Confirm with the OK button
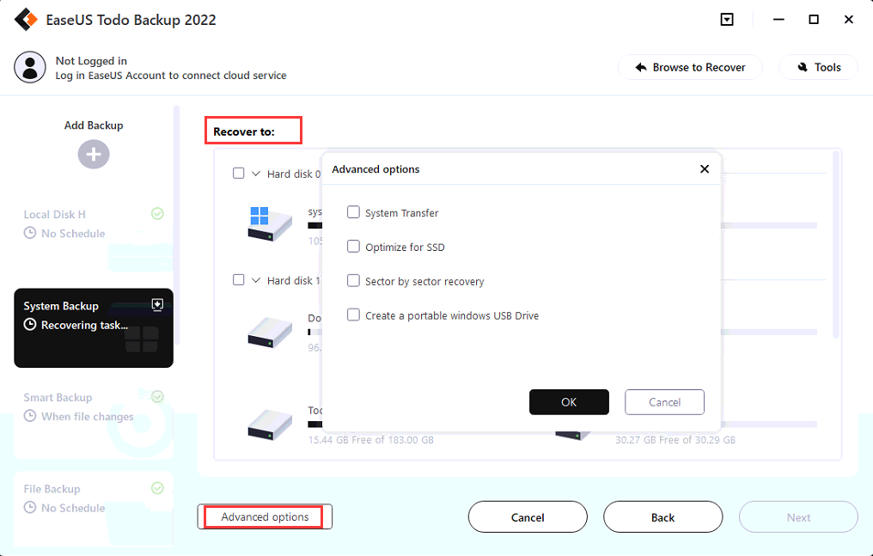 569,402
